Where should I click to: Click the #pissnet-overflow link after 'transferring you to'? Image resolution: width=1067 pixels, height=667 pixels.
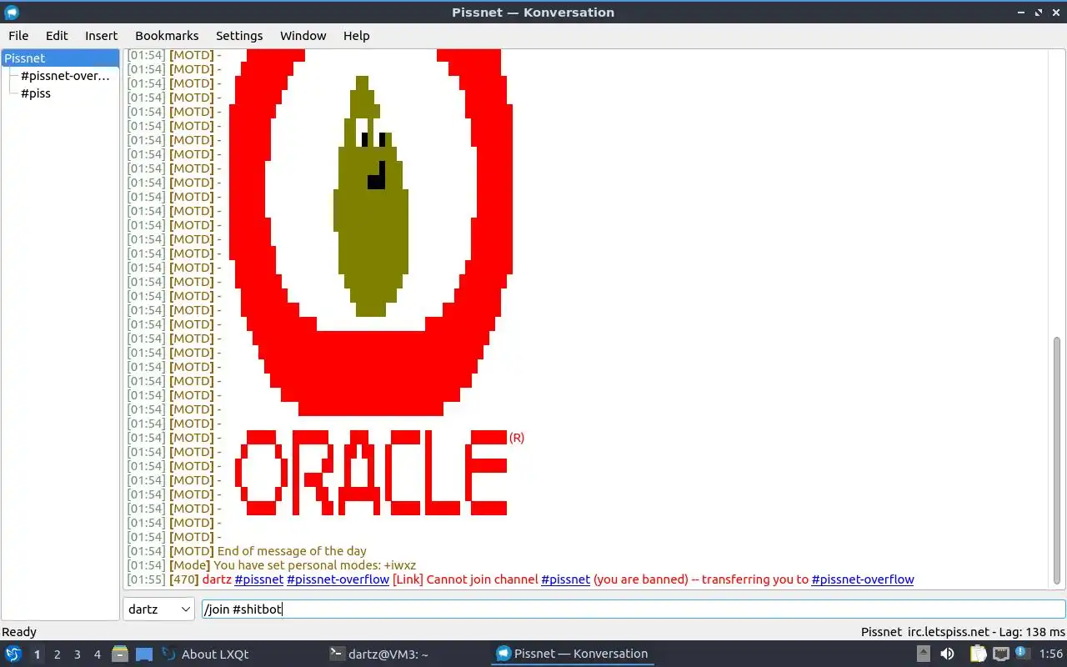point(863,579)
